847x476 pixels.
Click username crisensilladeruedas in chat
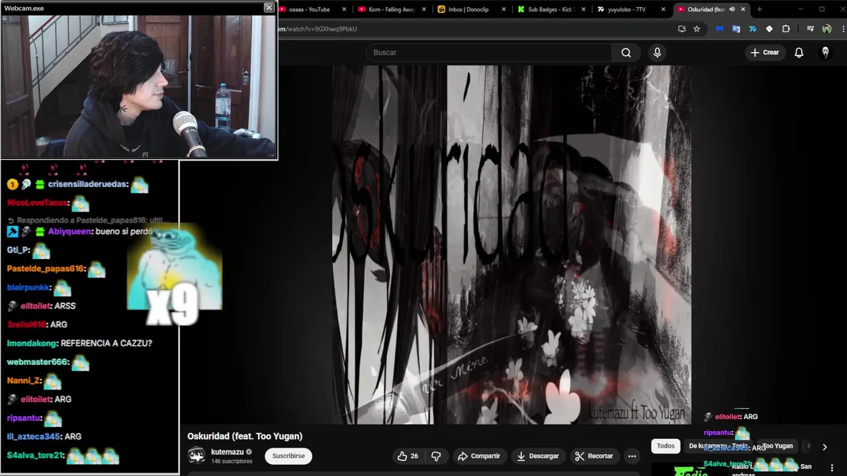87,184
